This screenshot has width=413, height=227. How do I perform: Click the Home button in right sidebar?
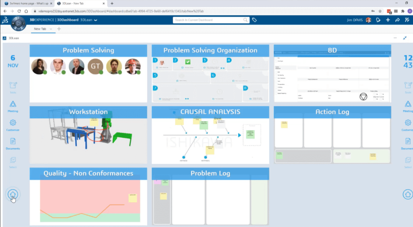tap(408, 194)
